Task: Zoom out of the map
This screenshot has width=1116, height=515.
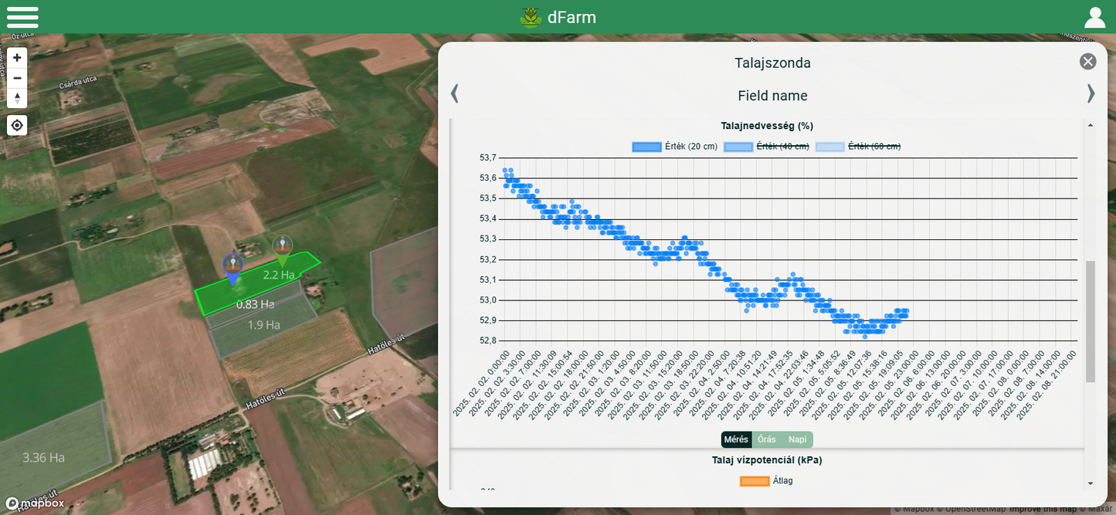Action: point(17,78)
